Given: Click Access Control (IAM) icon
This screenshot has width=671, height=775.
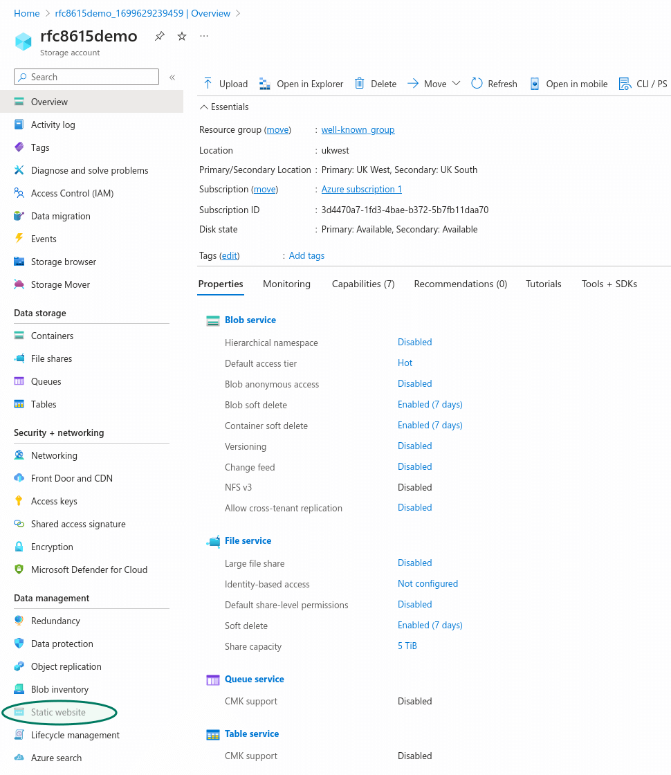Looking at the screenshot, I should 19,193.
